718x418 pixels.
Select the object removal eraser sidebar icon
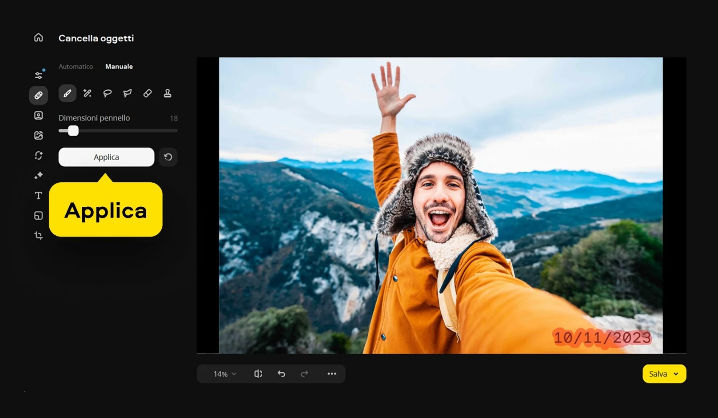point(39,95)
